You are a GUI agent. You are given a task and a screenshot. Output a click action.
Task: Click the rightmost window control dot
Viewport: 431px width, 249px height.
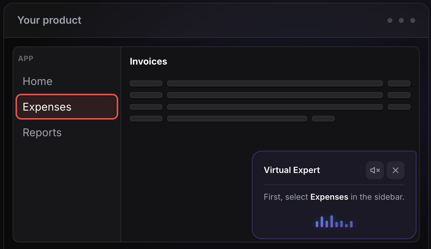tap(413, 20)
